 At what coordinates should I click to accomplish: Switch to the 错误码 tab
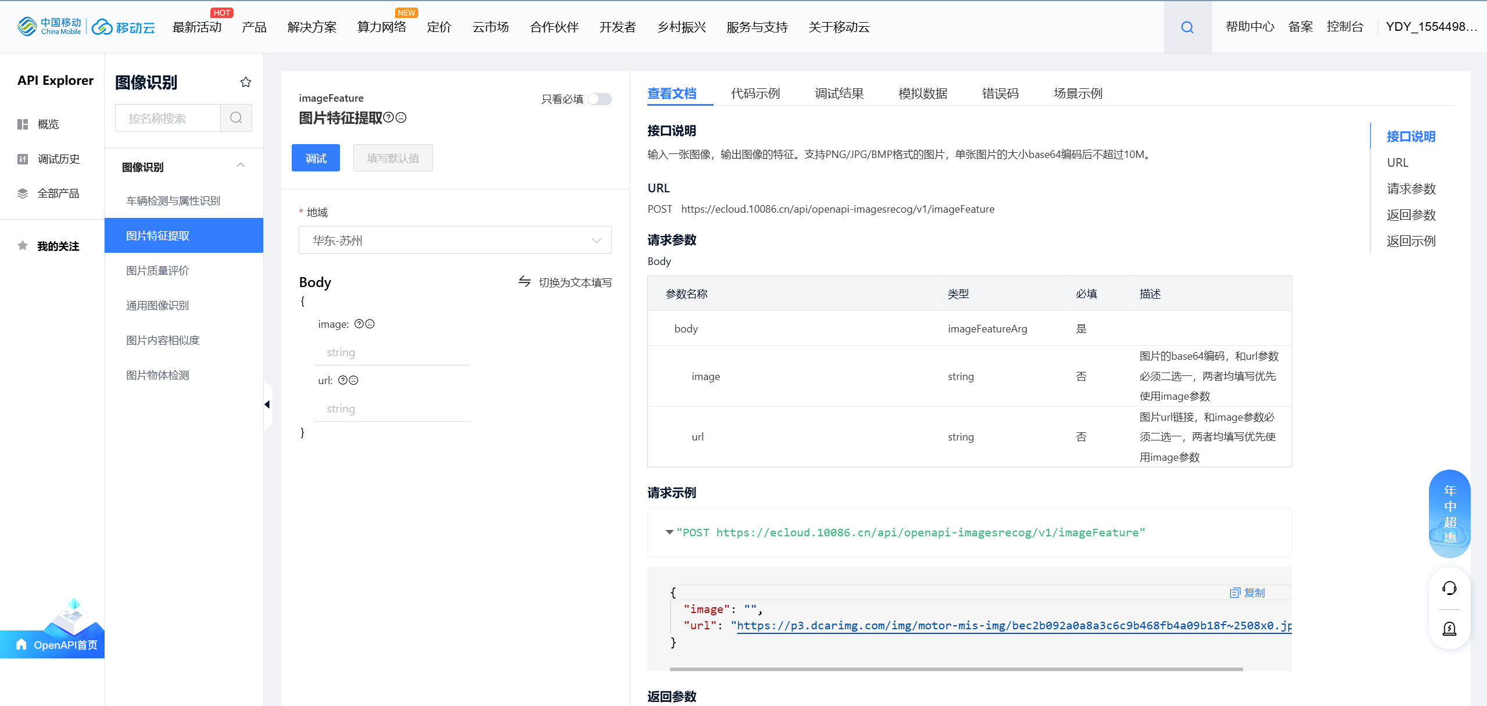(1000, 93)
